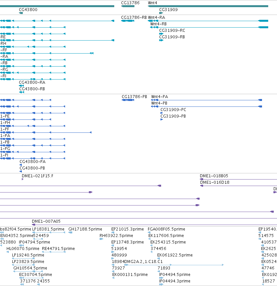
Task: Click the CG13786 gene model bar
Action: pos(128,6)
